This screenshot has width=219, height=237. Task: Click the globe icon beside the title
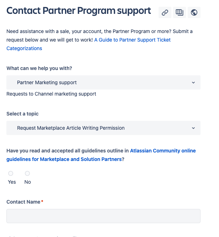(194, 13)
